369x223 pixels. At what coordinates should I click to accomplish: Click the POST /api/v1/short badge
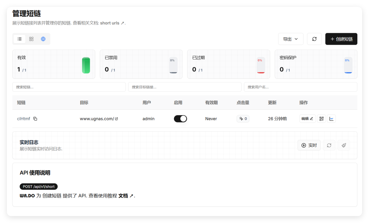[39, 186]
